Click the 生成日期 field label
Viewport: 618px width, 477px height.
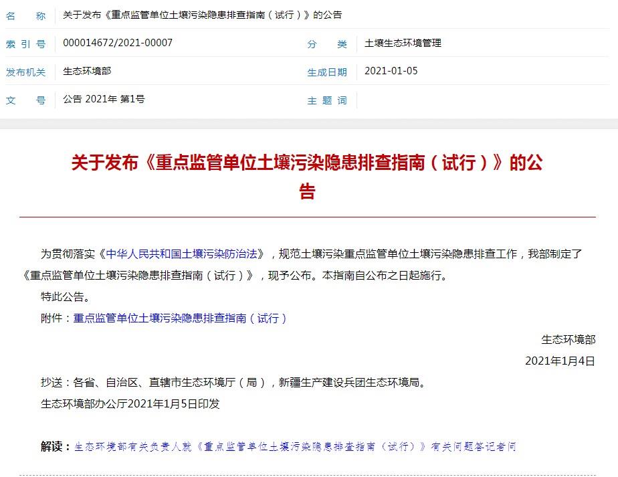tap(327, 72)
